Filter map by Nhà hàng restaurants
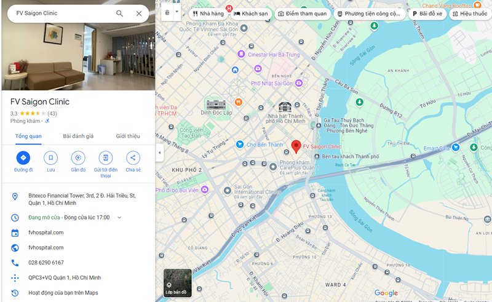This screenshot has height=302, width=492. click(208, 14)
